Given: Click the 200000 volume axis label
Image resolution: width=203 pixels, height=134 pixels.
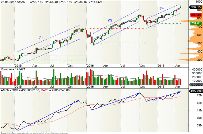Looking at the screenshot, I should (x=197, y=77).
